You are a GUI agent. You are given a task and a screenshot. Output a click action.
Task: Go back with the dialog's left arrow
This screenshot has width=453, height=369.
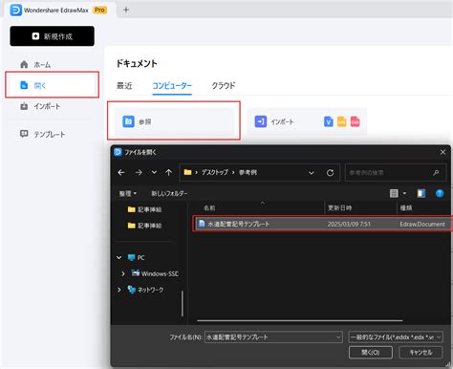click(x=121, y=172)
